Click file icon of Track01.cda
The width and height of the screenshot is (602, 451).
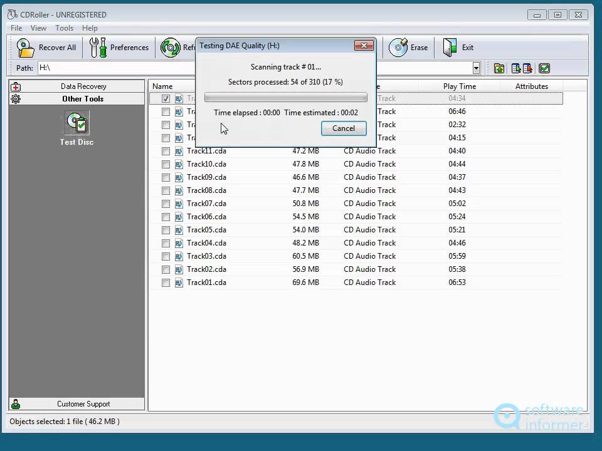(179, 283)
